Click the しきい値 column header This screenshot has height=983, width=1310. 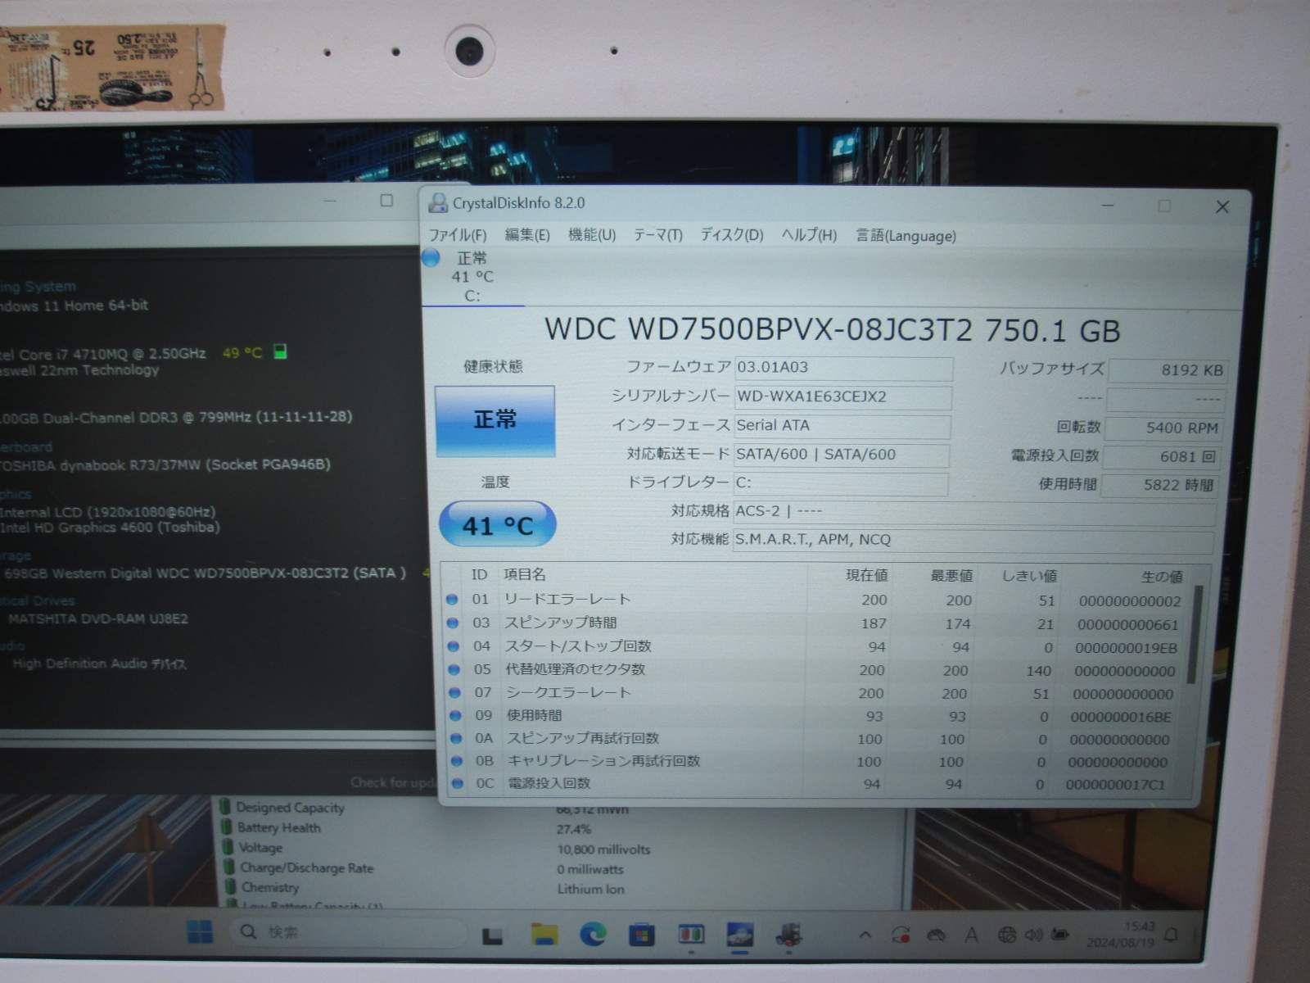1029,576
